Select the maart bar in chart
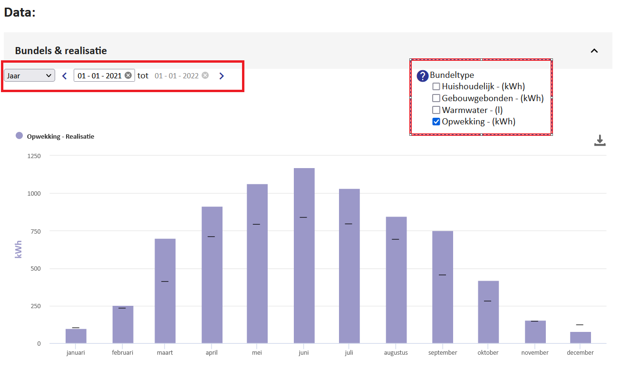 165,291
